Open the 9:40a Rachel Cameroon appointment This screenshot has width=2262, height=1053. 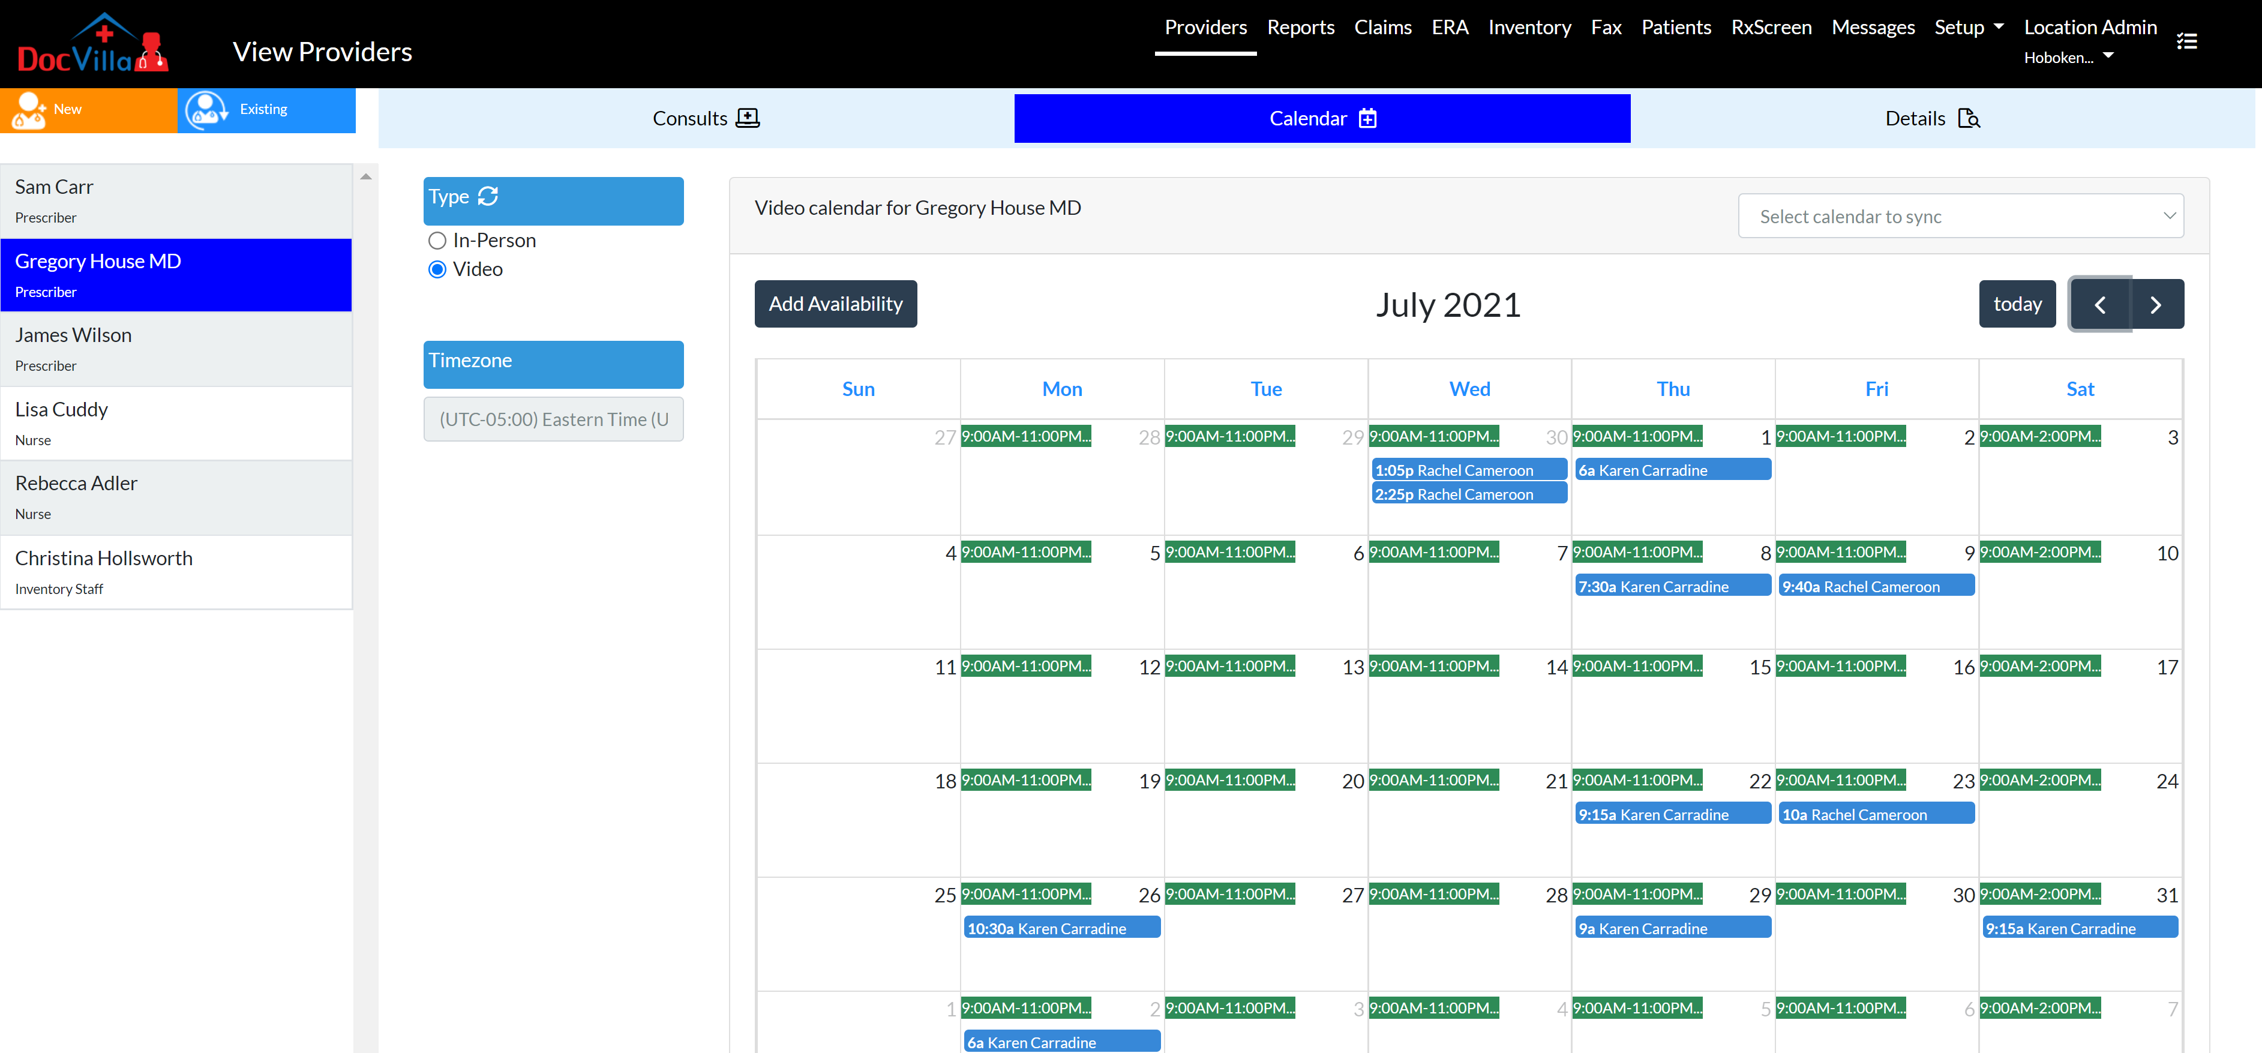tap(1876, 587)
